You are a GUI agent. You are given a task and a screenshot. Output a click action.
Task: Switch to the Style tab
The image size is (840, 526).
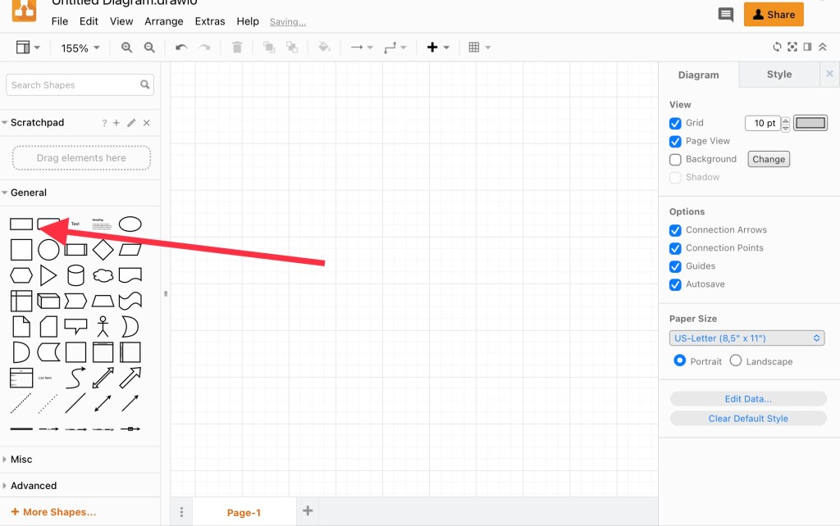(778, 75)
